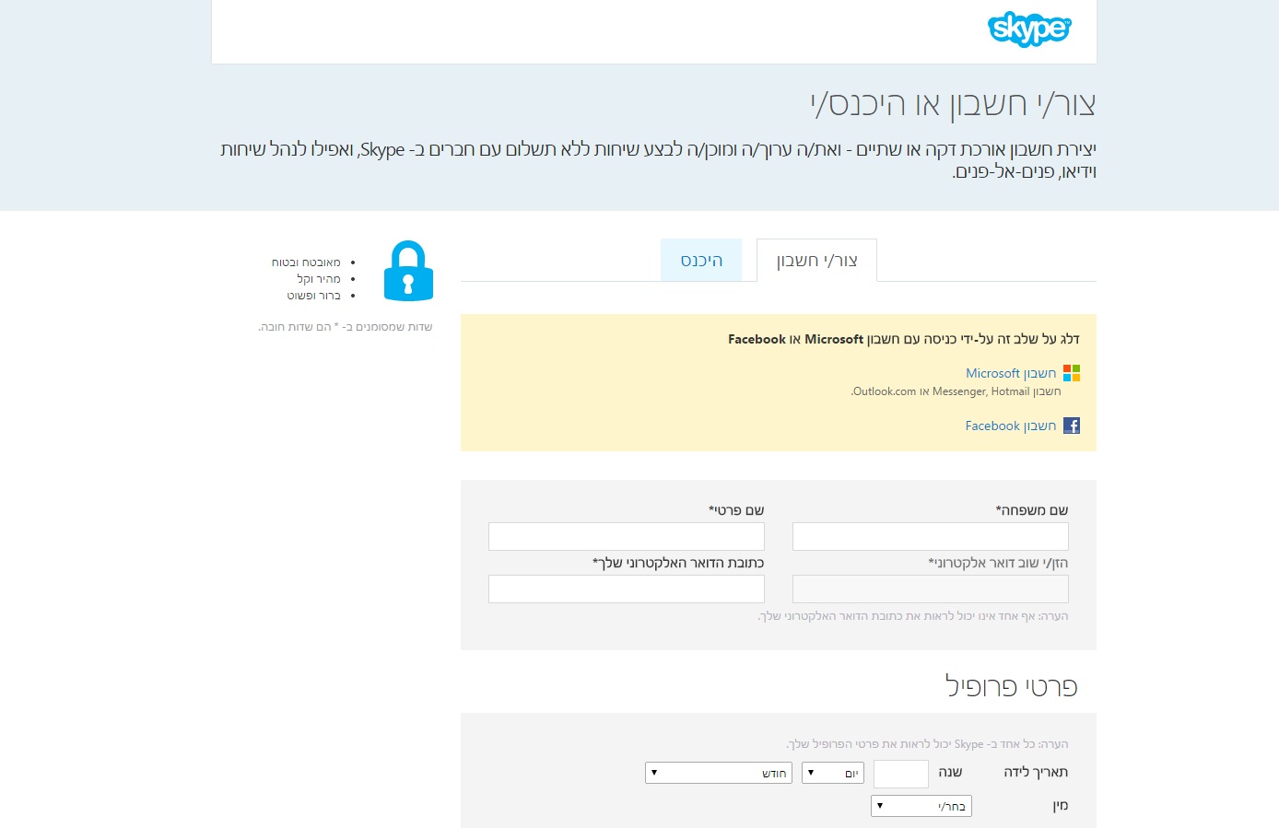Expand the חודש (month) dropdown

[718, 773]
